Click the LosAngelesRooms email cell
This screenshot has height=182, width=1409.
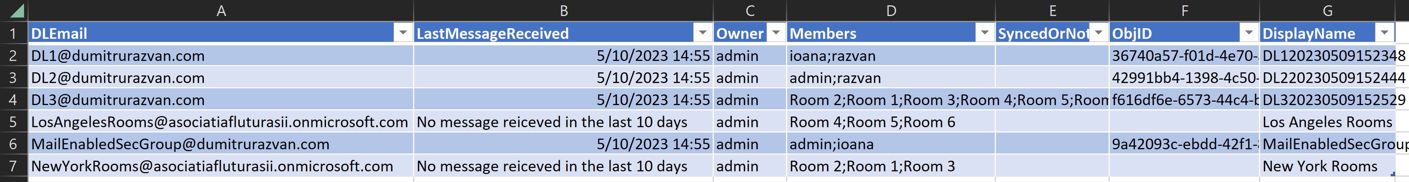(221, 121)
